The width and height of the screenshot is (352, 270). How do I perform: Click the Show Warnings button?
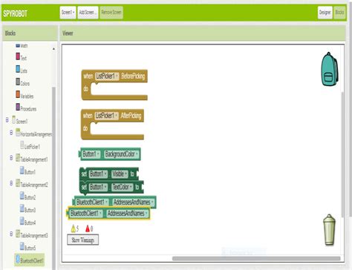click(83, 240)
